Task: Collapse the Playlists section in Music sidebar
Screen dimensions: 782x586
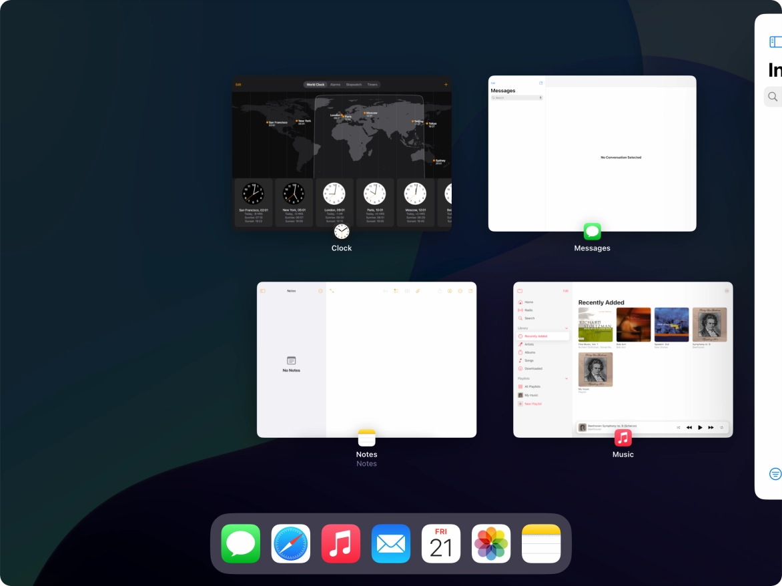Action: click(566, 378)
